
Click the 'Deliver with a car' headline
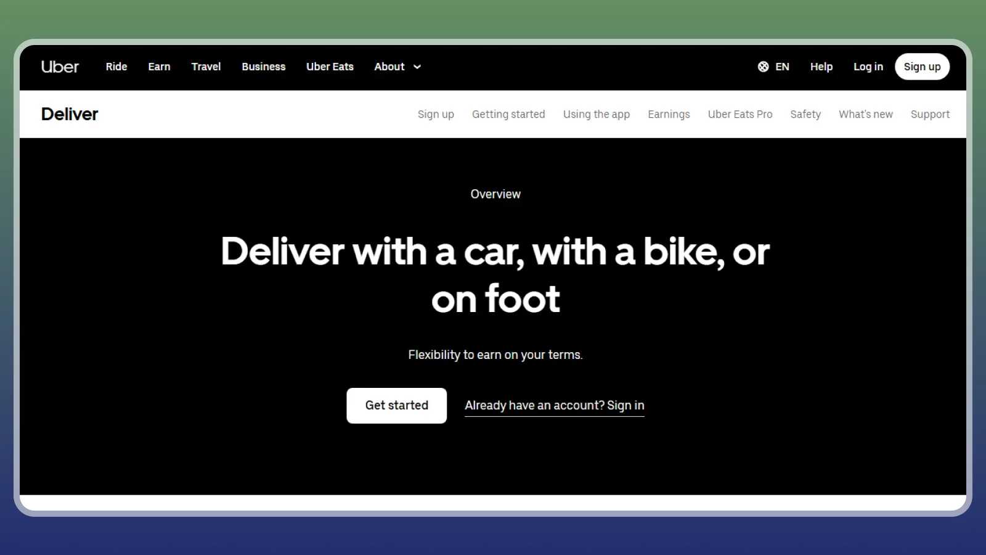[495, 275]
